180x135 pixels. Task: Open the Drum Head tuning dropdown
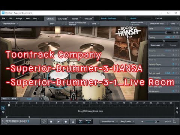(157, 45)
